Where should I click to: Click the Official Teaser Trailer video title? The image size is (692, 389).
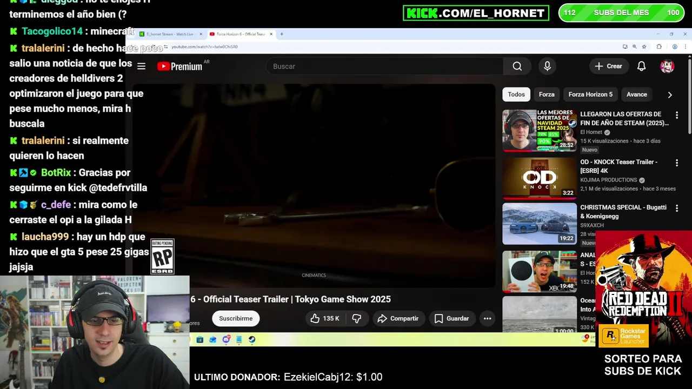click(290, 299)
